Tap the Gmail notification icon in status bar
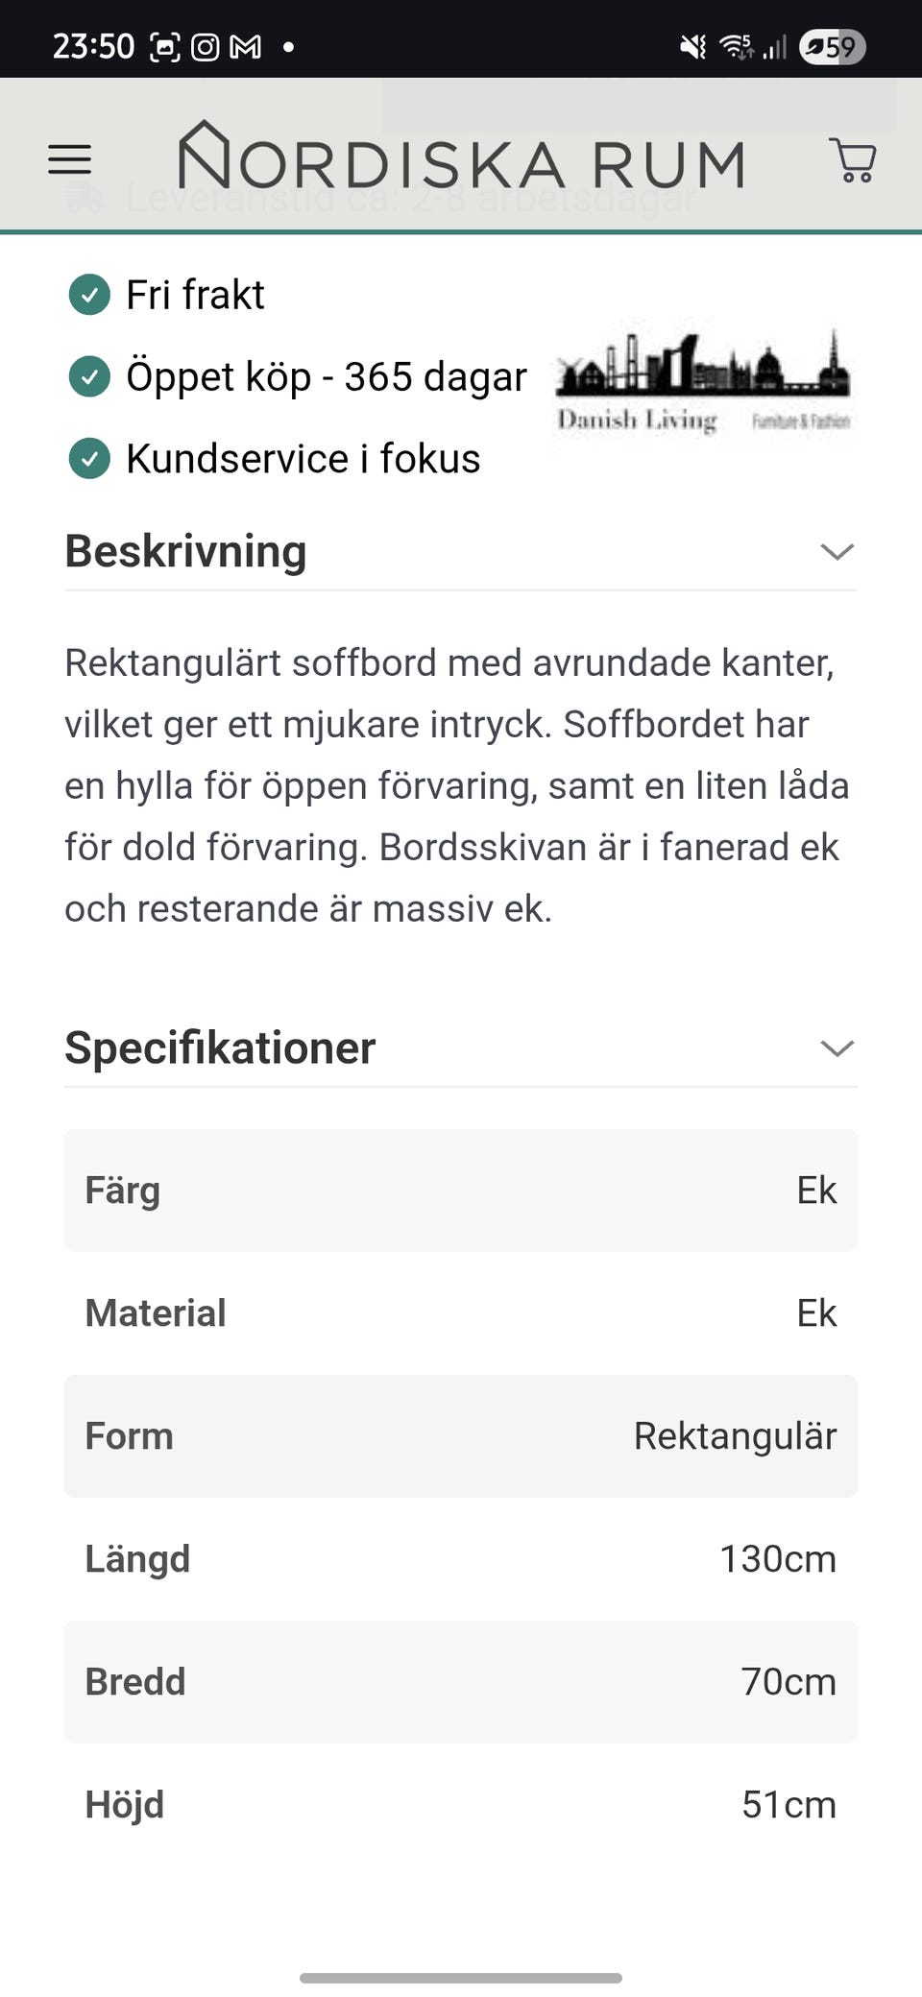 pos(246,46)
